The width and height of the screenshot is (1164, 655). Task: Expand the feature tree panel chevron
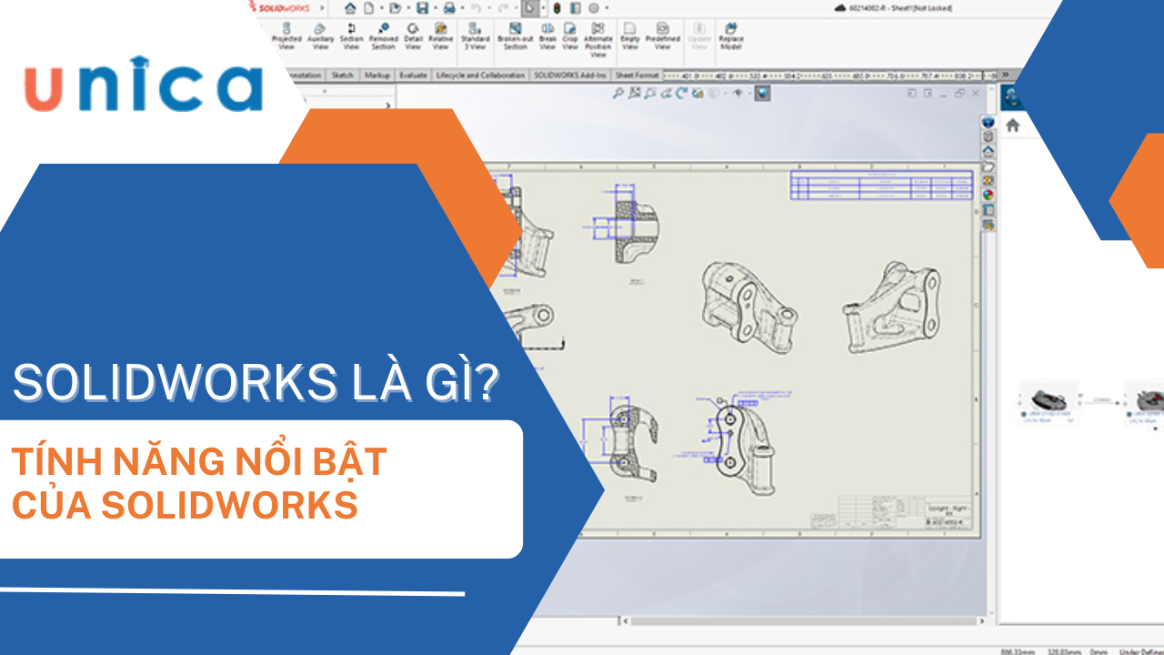click(388, 106)
